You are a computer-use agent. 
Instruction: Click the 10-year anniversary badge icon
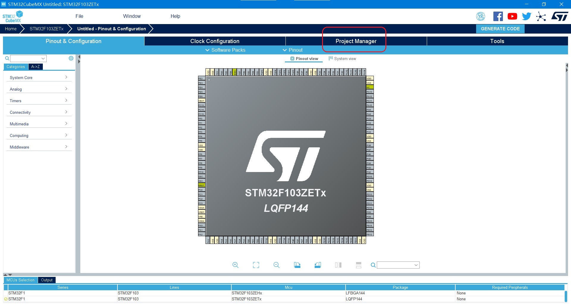[x=481, y=16]
